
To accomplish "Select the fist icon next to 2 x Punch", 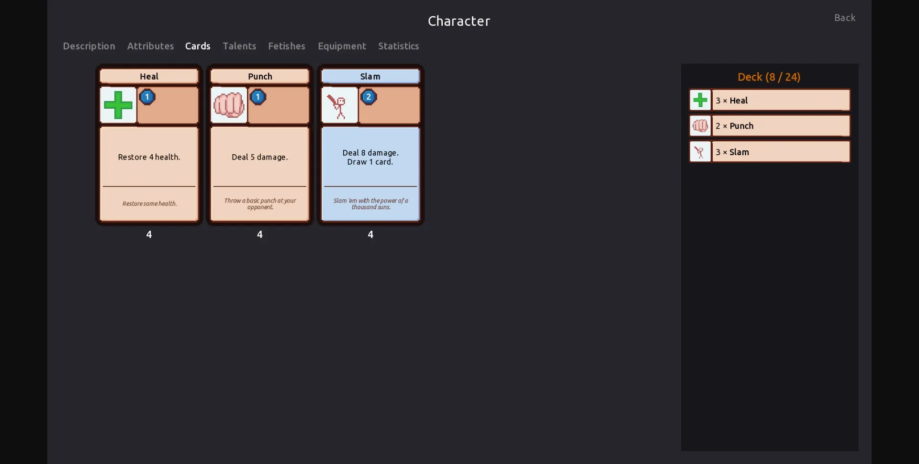I will coord(700,125).
